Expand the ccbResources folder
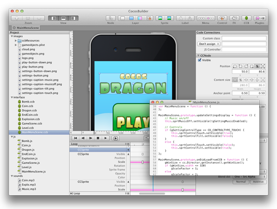 [15, 41]
